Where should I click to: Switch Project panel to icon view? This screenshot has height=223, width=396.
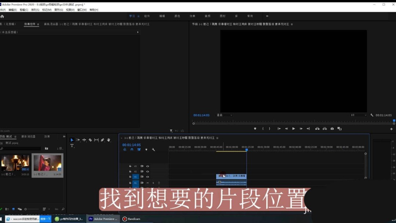pyautogui.click(x=14, y=209)
